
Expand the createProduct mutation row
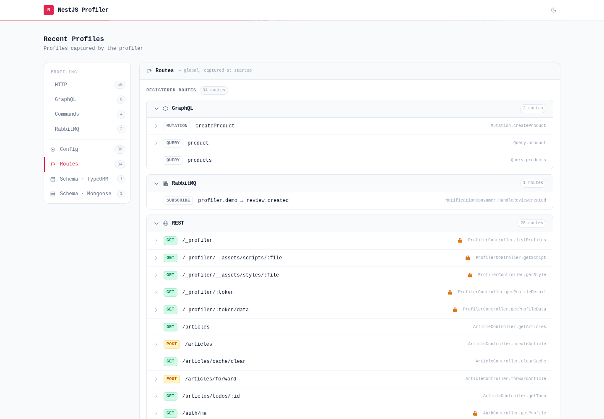pos(156,126)
